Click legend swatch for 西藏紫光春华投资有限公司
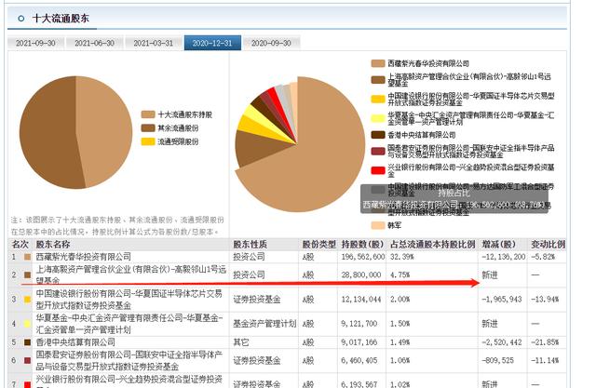Image resolution: width=596 pixels, height=388 pixels. (x=378, y=63)
